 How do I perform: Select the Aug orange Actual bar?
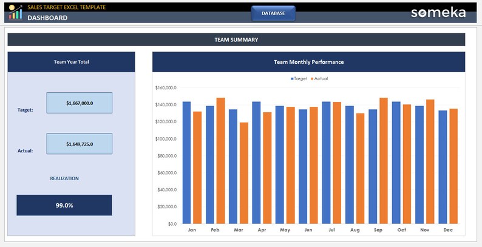tap(360, 168)
